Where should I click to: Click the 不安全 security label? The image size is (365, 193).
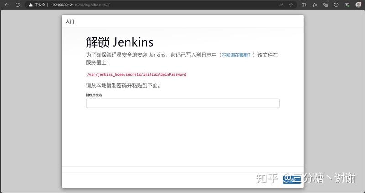(40, 5)
